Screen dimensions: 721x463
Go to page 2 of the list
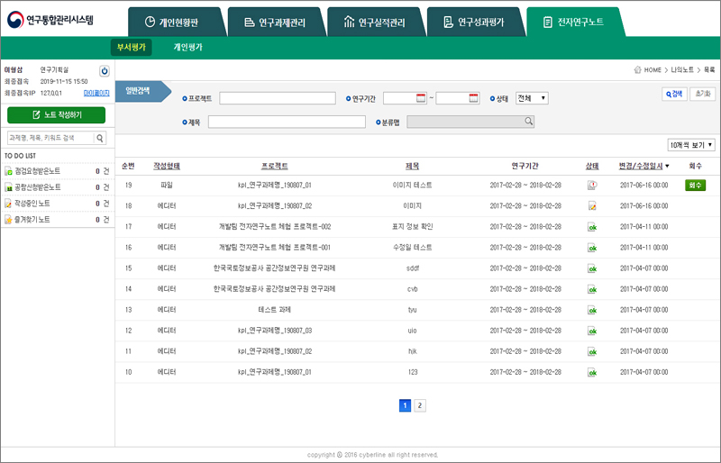click(420, 405)
